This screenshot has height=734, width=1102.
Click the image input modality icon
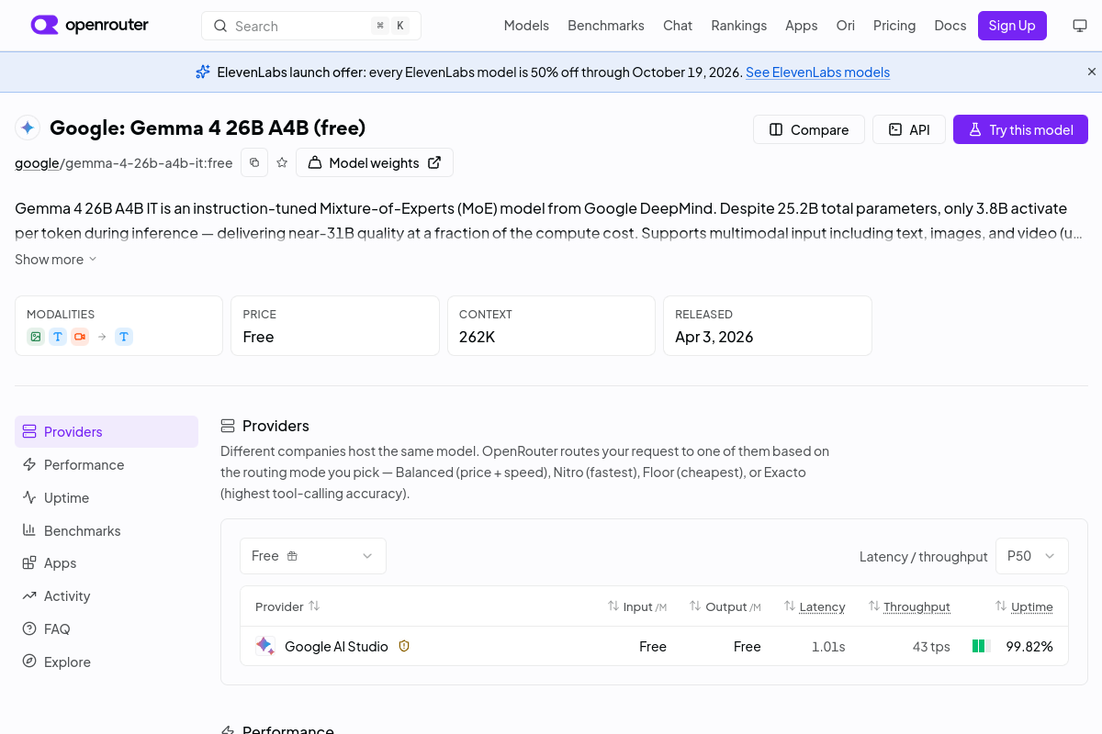click(x=36, y=337)
